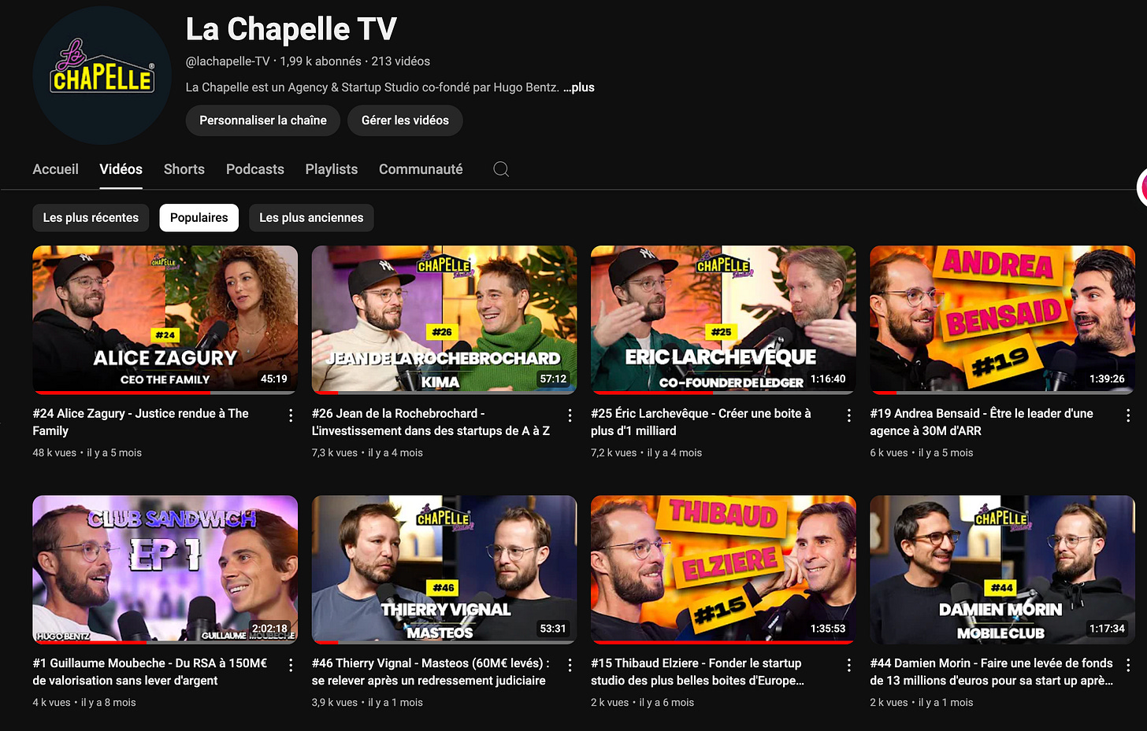1147x731 pixels.
Task: Click the red watch-progress bar on Alice Zagury thumbnail
Action: pos(121,392)
